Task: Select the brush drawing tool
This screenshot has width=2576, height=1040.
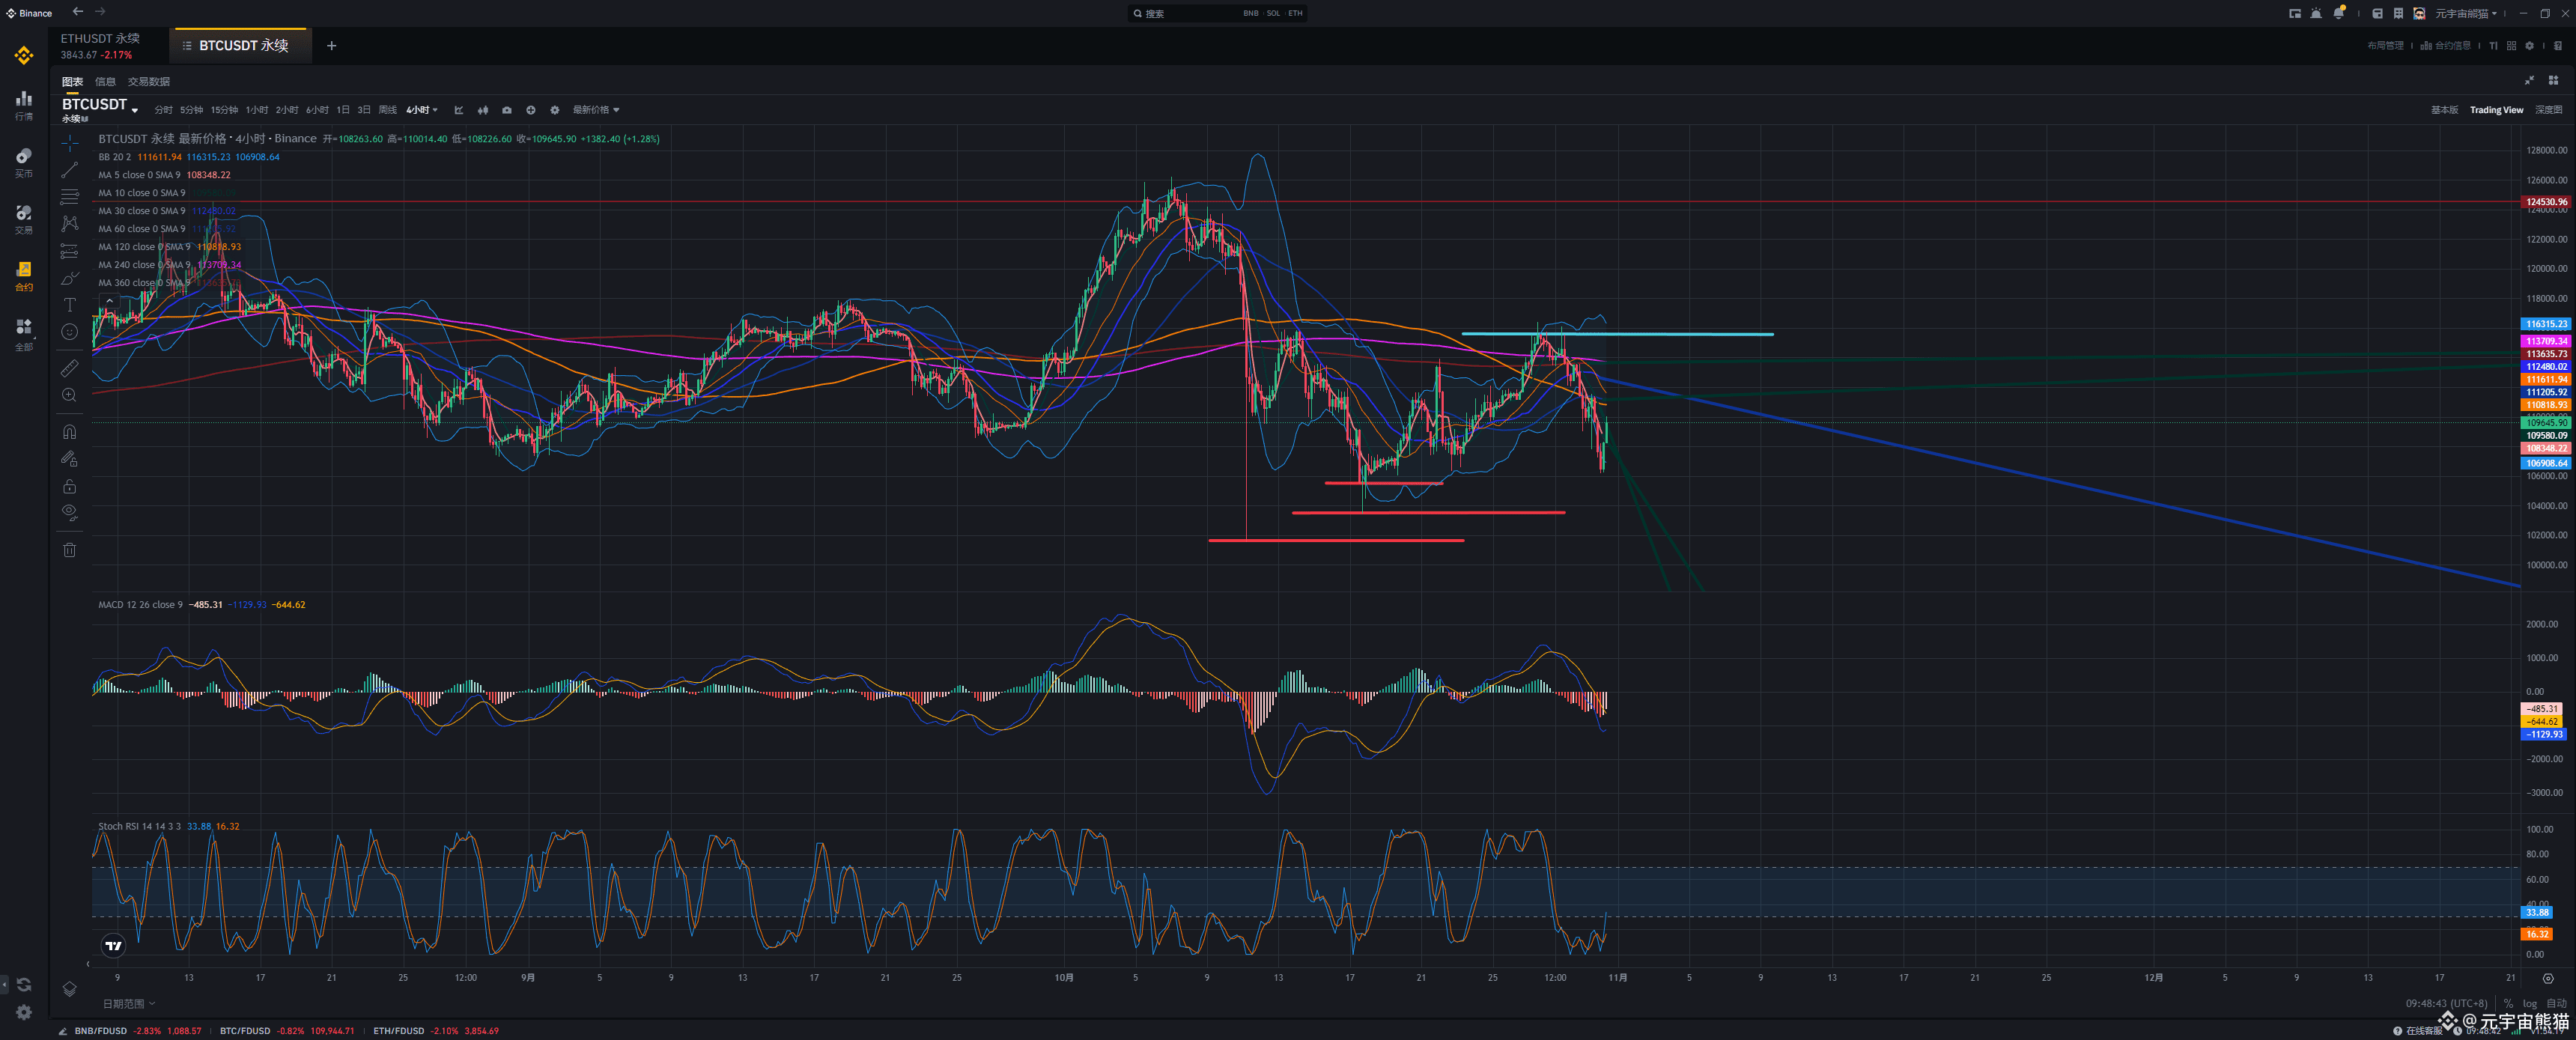Action: pyautogui.click(x=69, y=278)
